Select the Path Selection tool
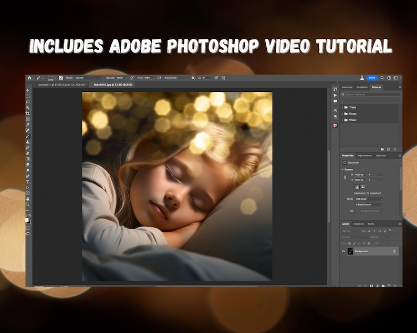The image size is (417, 333). pos(28,188)
